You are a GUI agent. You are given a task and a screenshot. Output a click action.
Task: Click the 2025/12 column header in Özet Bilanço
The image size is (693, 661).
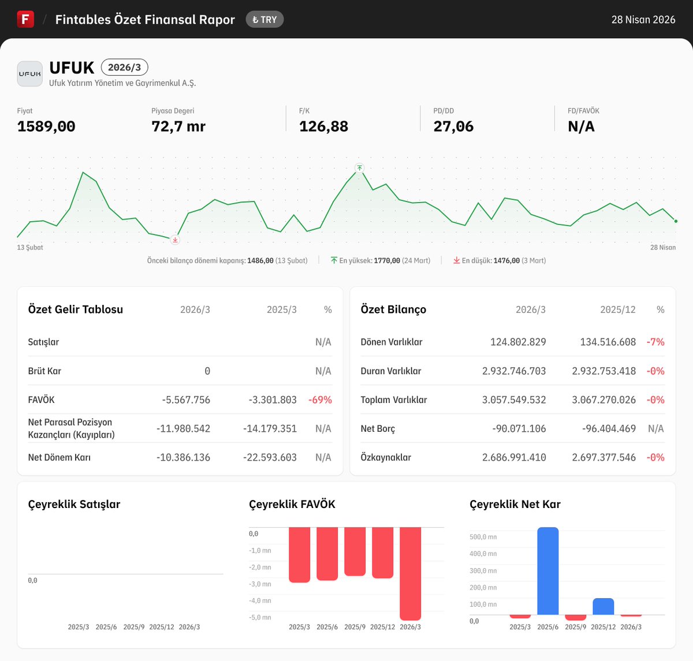click(x=618, y=310)
